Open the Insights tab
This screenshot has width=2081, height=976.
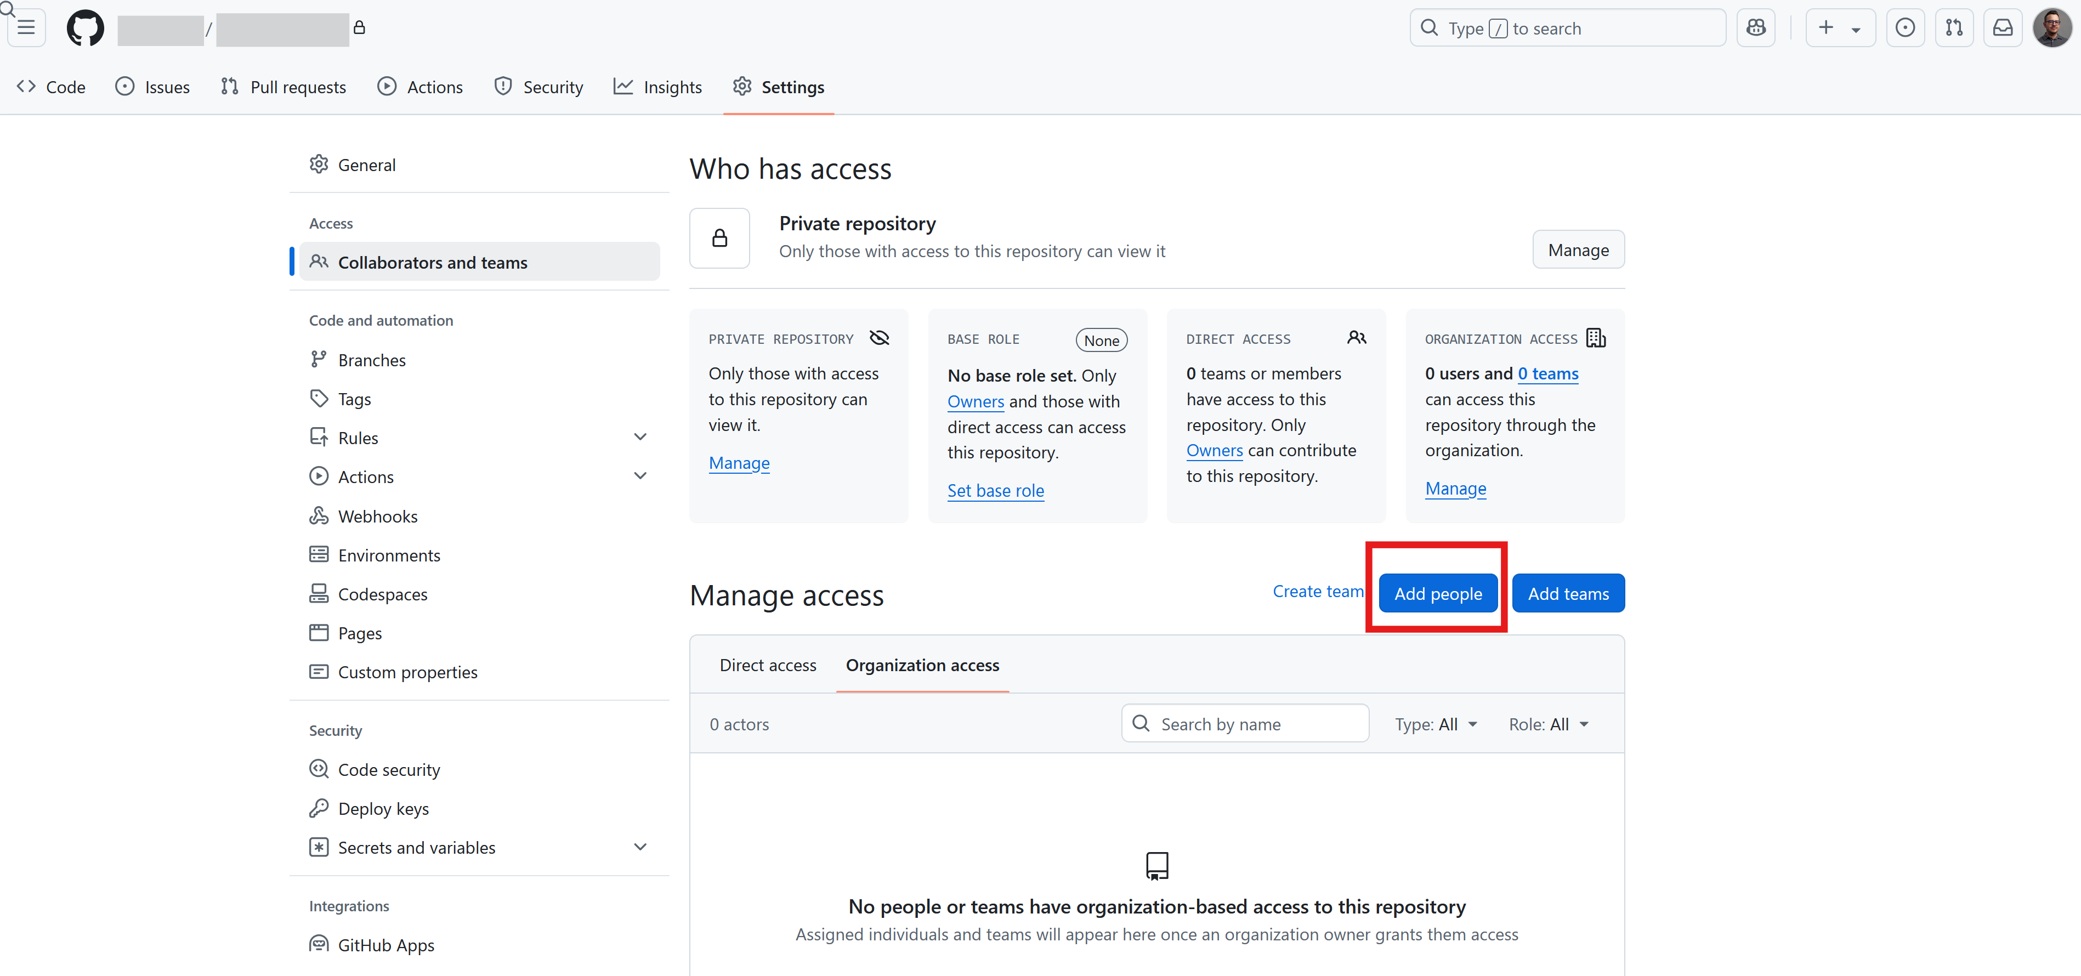tap(657, 87)
